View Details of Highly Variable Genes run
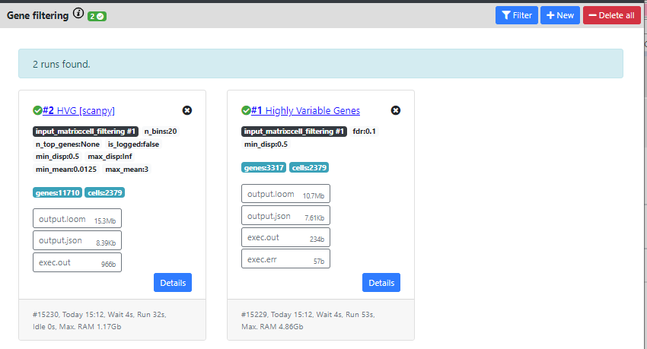Image resolution: width=647 pixels, height=349 pixels. pyautogui.click(x=381, y=283)
